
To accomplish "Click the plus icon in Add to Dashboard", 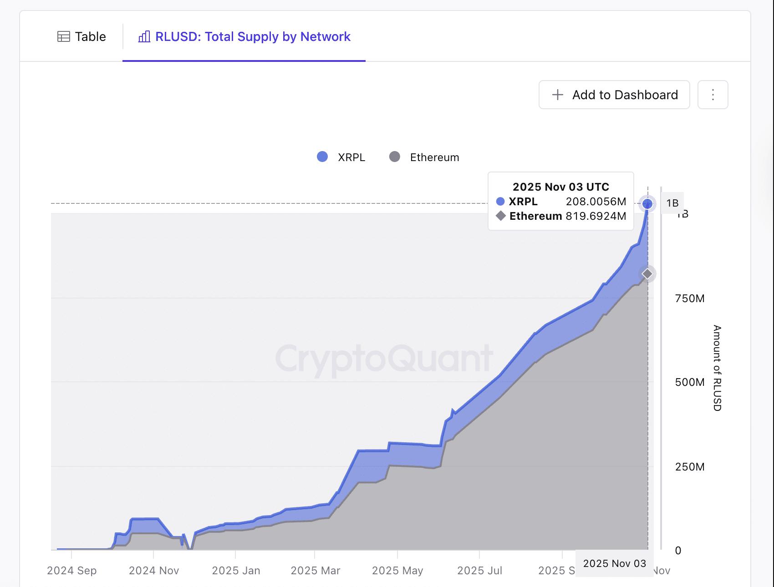I will coord(556,95).
